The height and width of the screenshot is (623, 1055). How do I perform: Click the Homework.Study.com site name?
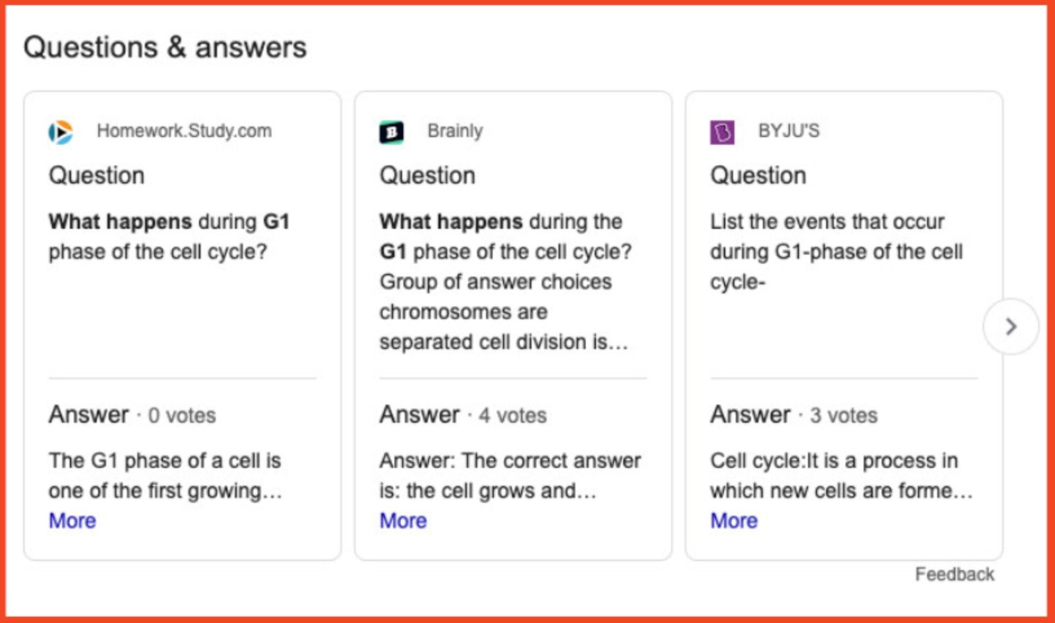[x=185, y=130]
